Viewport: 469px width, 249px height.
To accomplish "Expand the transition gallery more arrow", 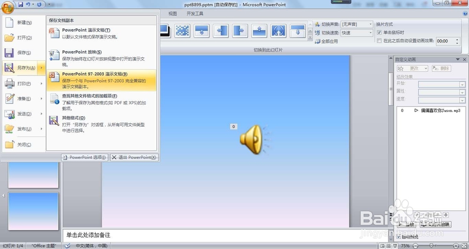I will click(310, 38).
